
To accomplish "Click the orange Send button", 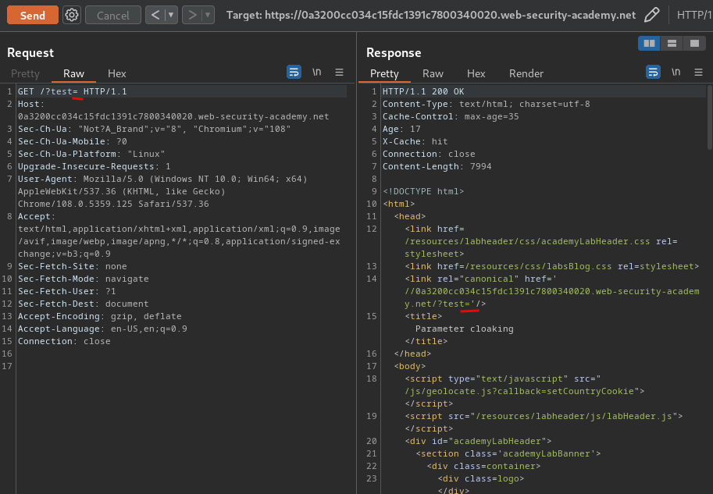I will tap(33, 16).
